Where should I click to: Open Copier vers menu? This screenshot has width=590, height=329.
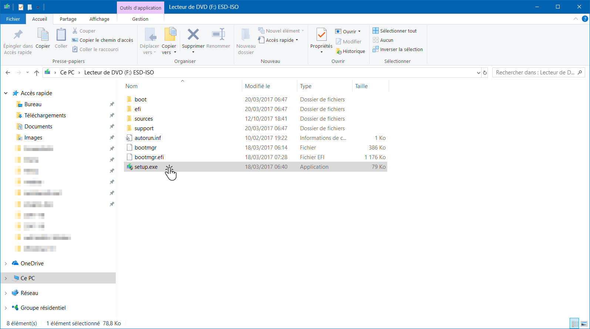click(x=169, y=42)
